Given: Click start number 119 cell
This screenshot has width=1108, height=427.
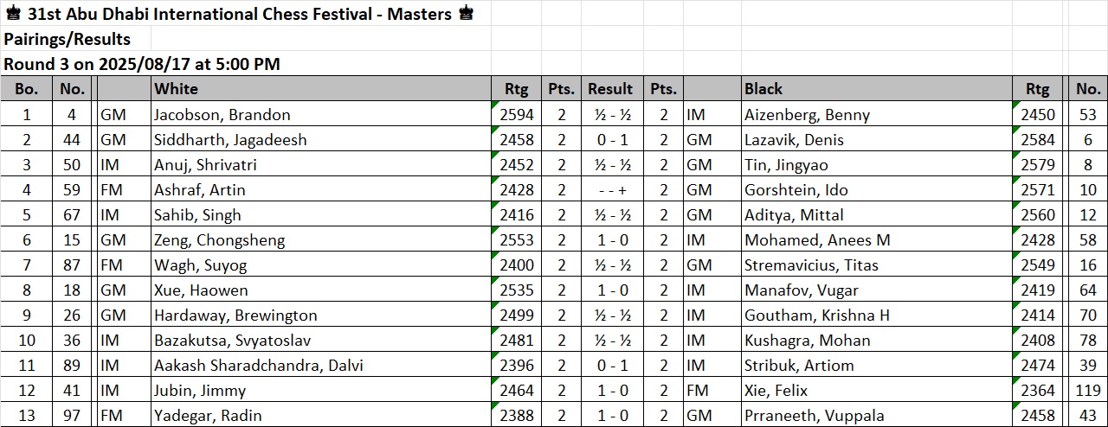Looking at the screenshot, I should 1088,391.
